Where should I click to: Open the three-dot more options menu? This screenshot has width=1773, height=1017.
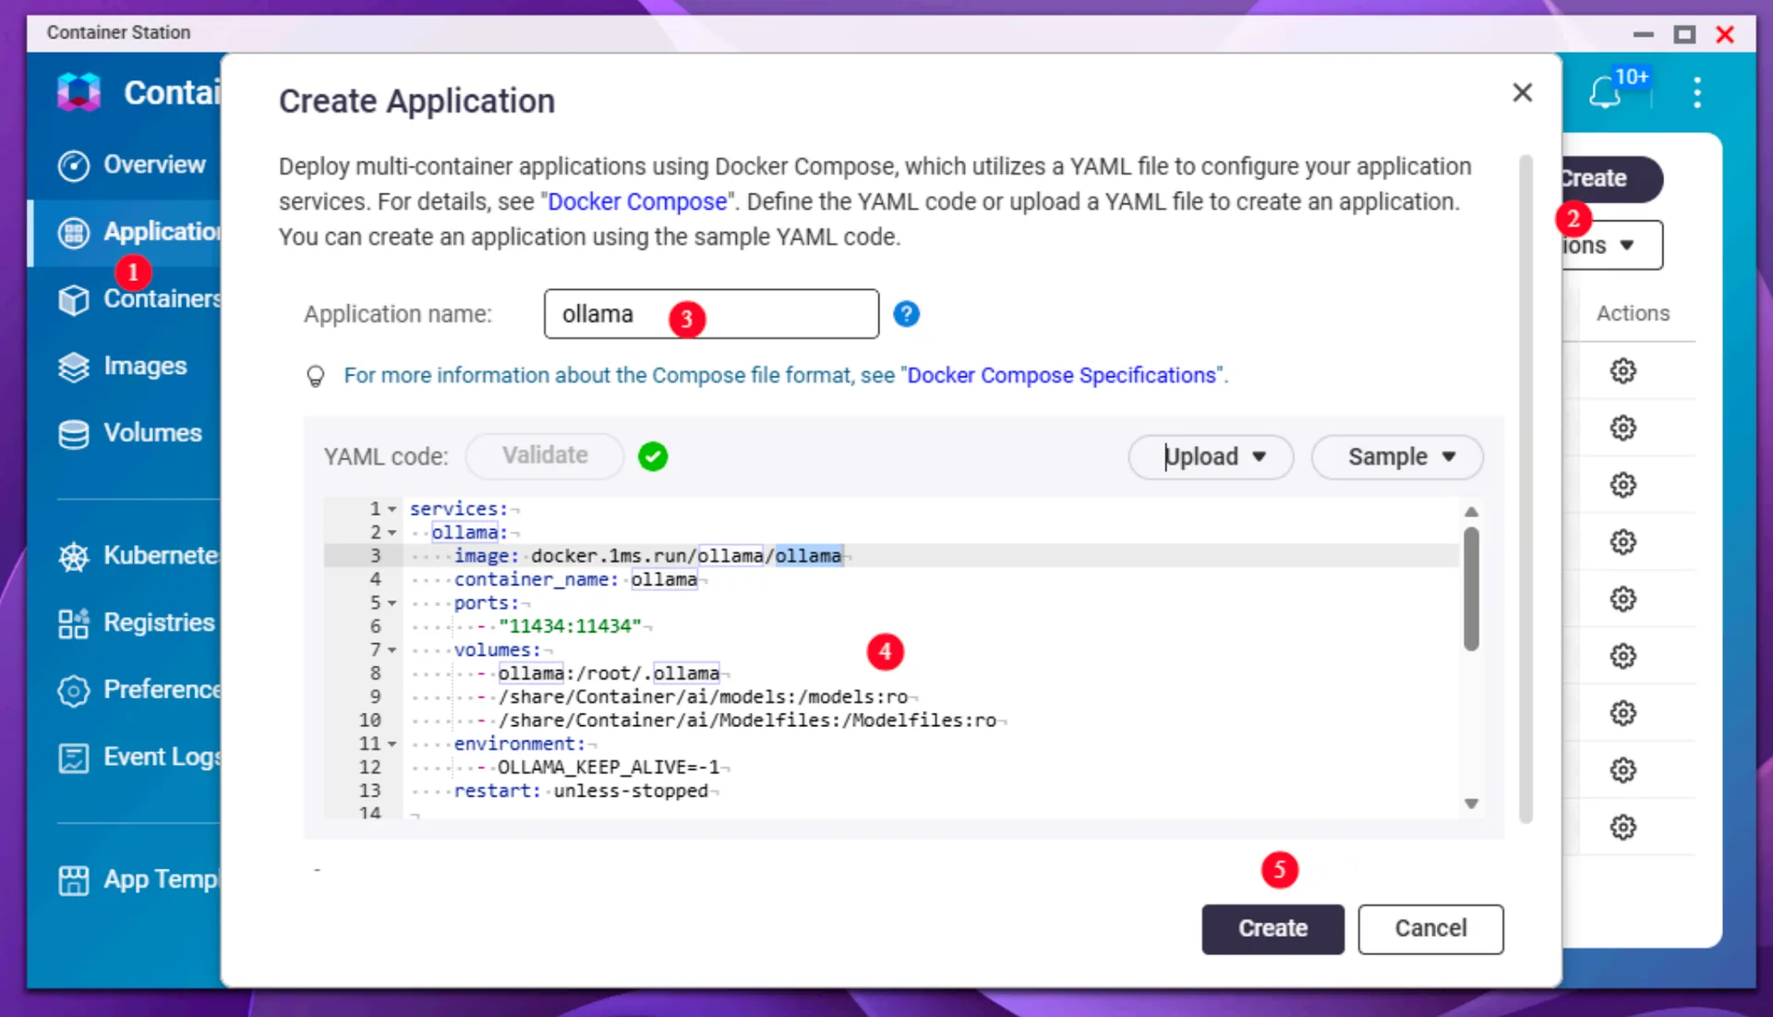point(1697,92)
